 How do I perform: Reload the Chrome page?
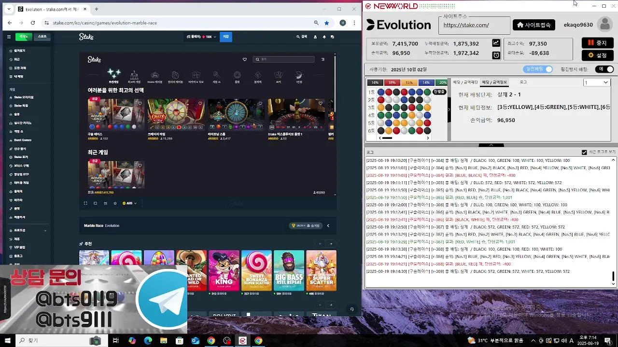tap(33, 23)
